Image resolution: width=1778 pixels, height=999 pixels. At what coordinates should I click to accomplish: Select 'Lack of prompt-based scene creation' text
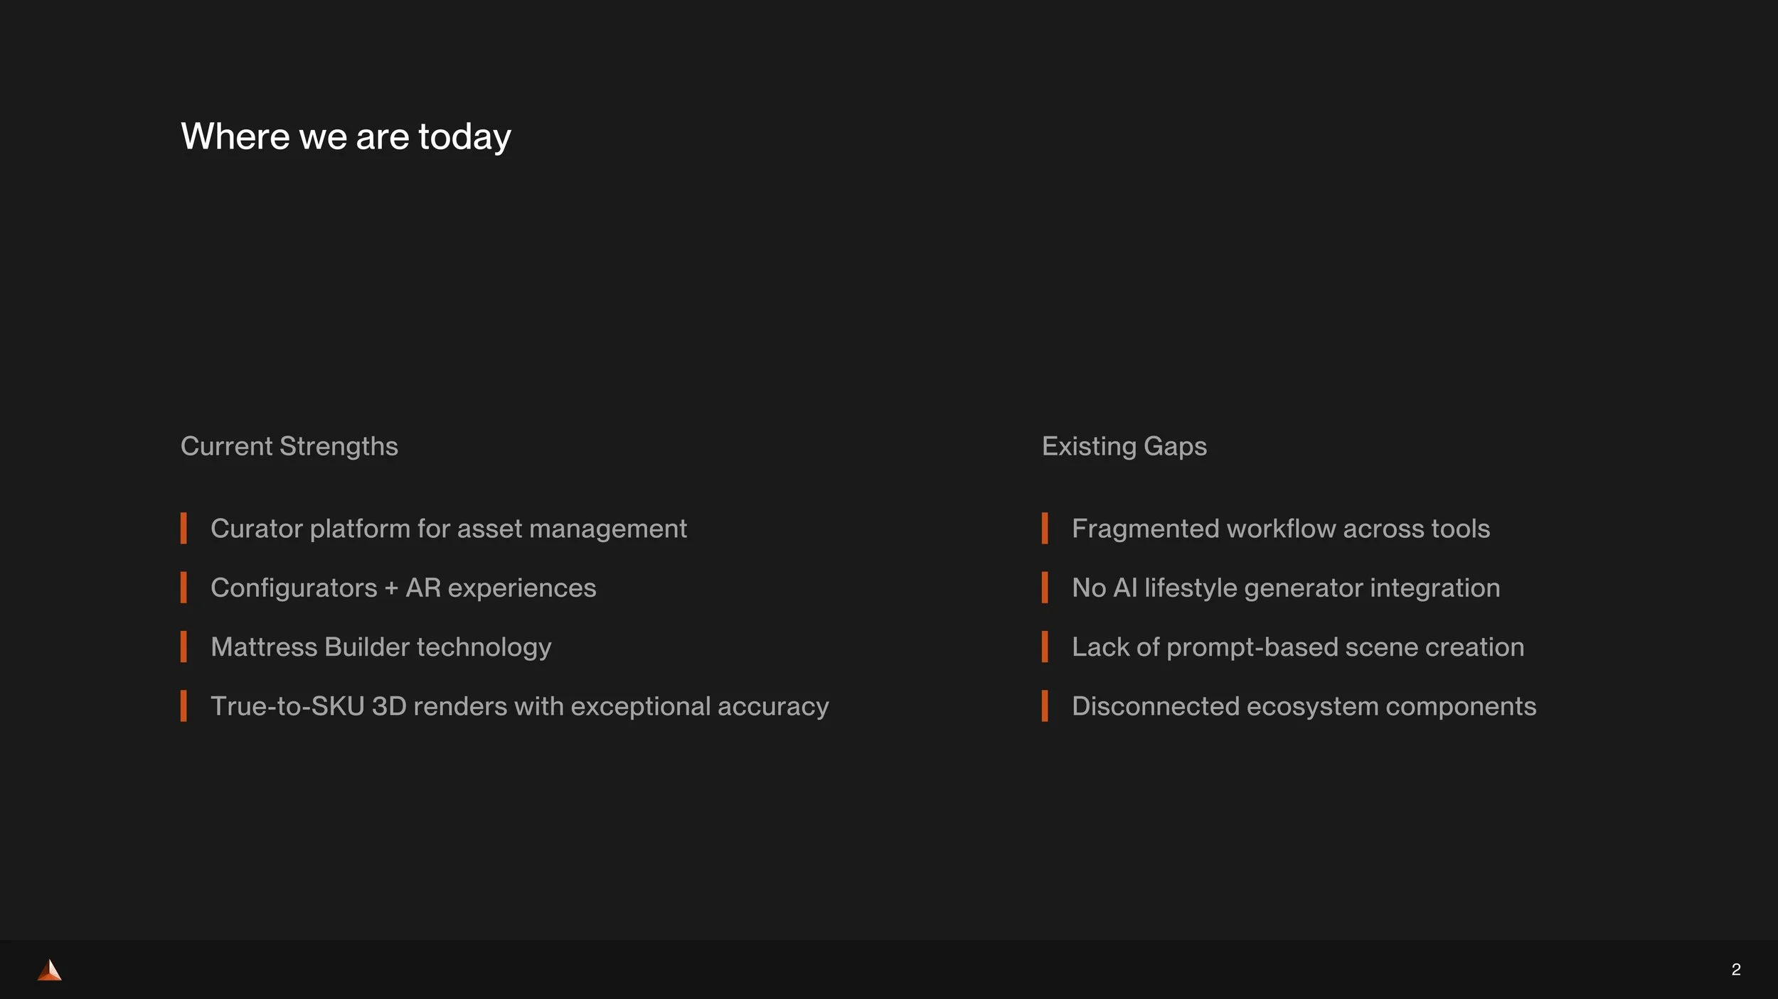1298,647
